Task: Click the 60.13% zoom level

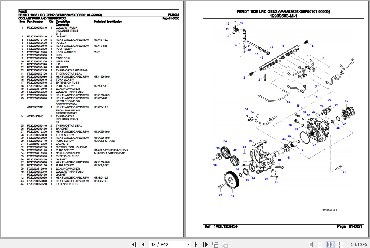Action: (358, 244)
